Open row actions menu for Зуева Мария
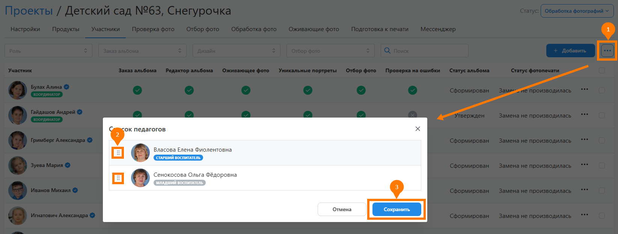Screen dimensions: 618x234 (584, 165)
